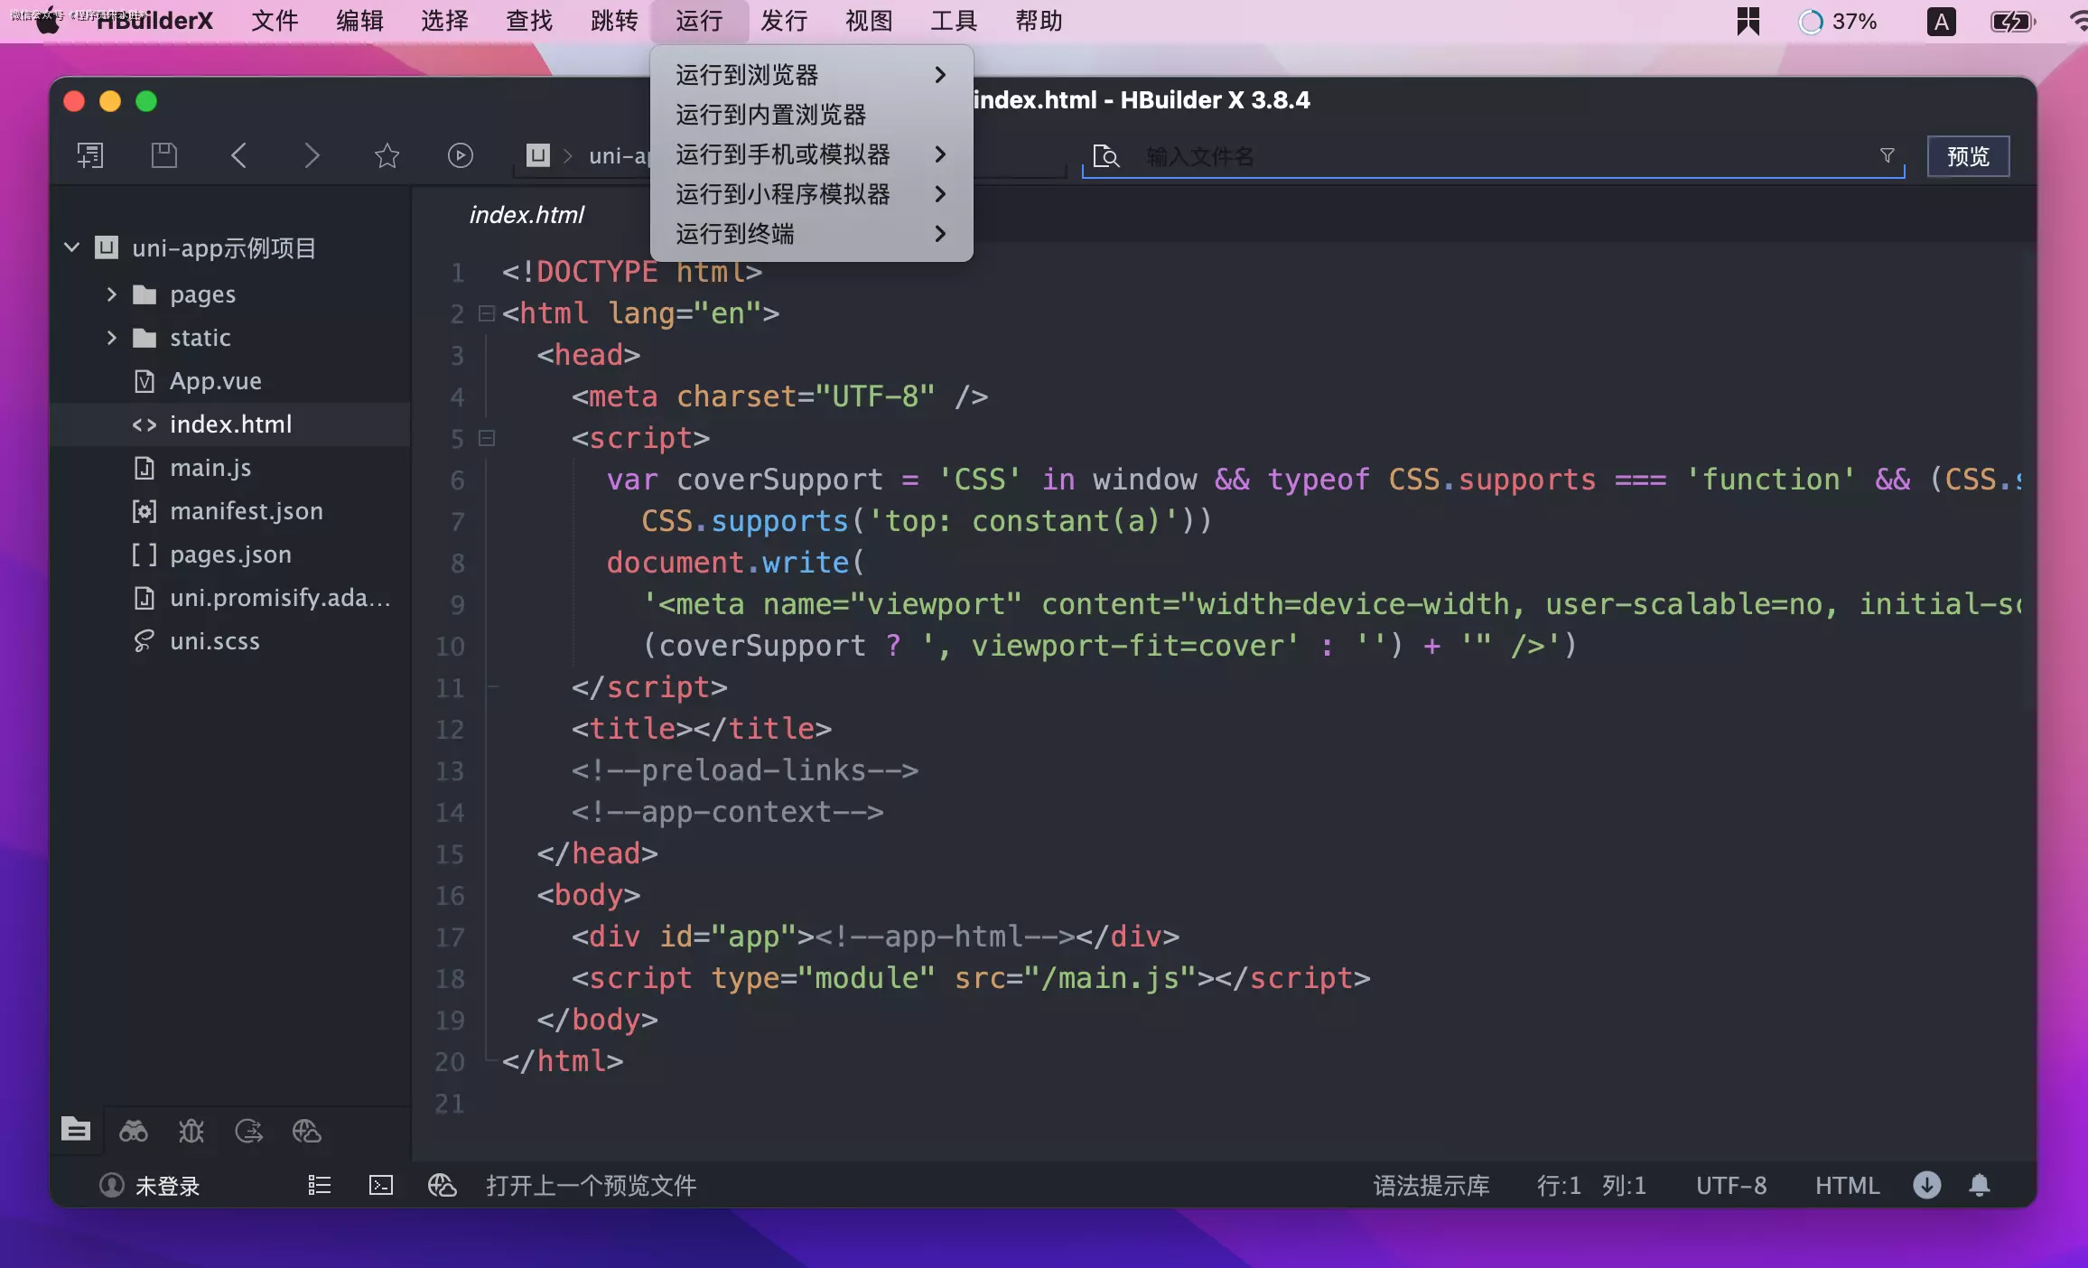Open the 发行 menu

coord(782,21)
